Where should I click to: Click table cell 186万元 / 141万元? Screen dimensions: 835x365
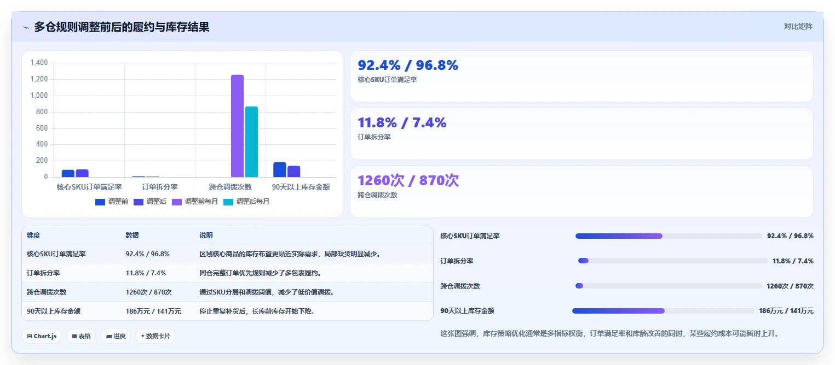pos(153,311)
